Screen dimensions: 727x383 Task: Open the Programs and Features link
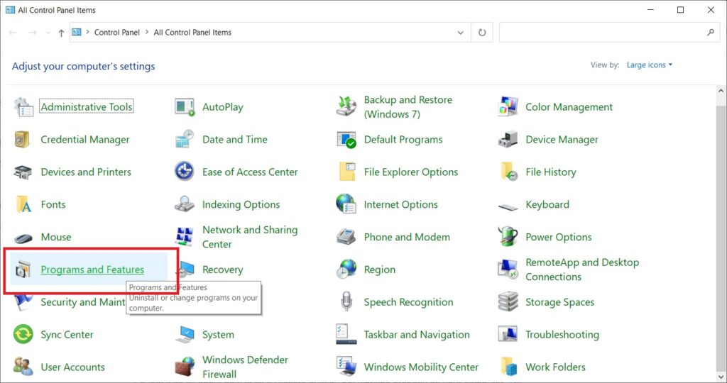(92, 270)
